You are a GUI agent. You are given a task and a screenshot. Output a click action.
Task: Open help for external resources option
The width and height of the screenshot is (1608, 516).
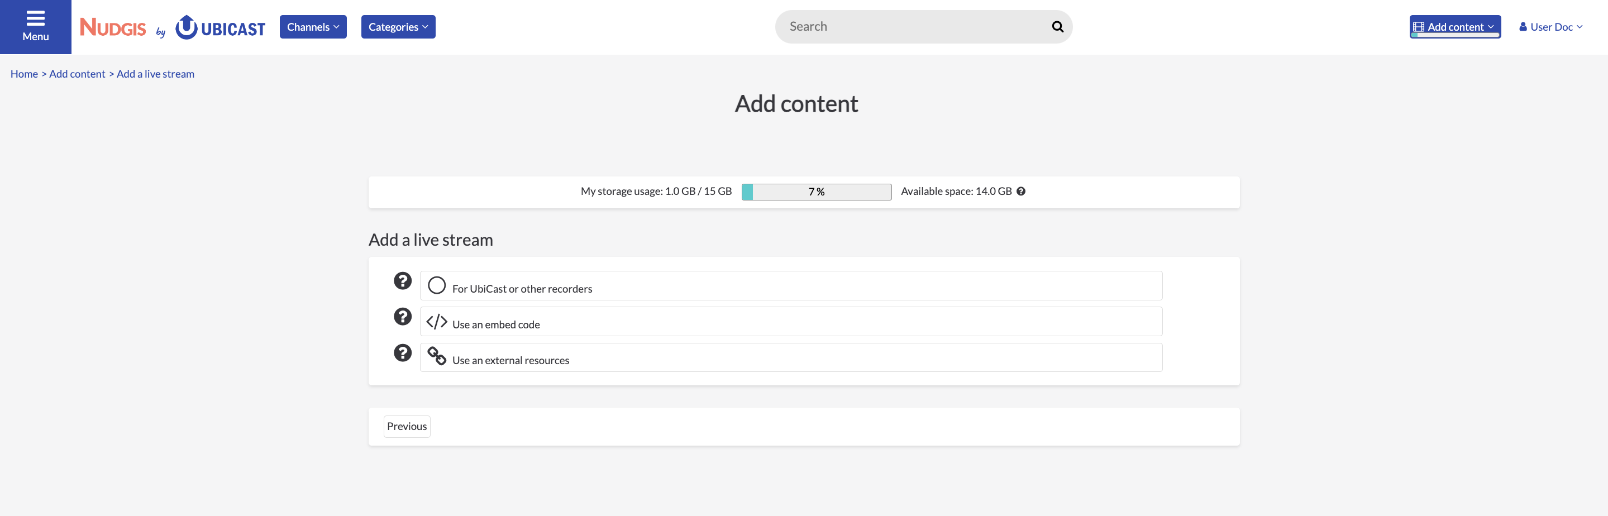click(x=403, y=352)
